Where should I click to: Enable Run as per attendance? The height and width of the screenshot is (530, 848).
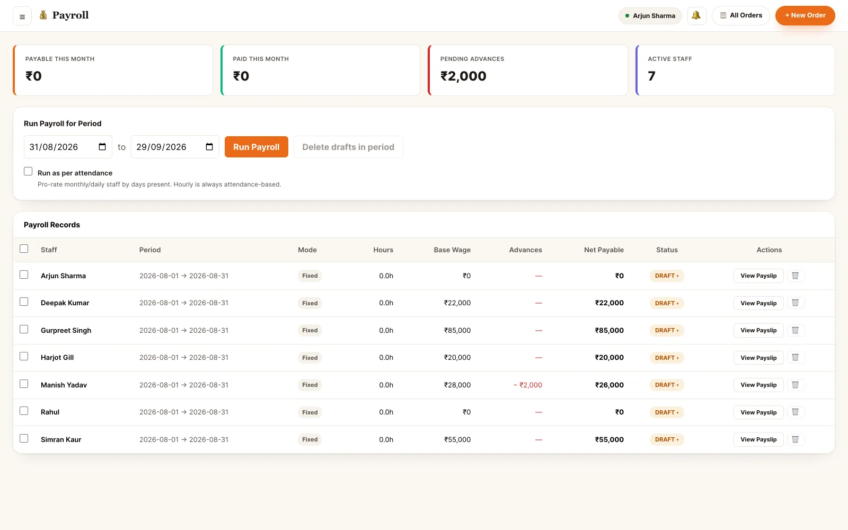[28, 171]
